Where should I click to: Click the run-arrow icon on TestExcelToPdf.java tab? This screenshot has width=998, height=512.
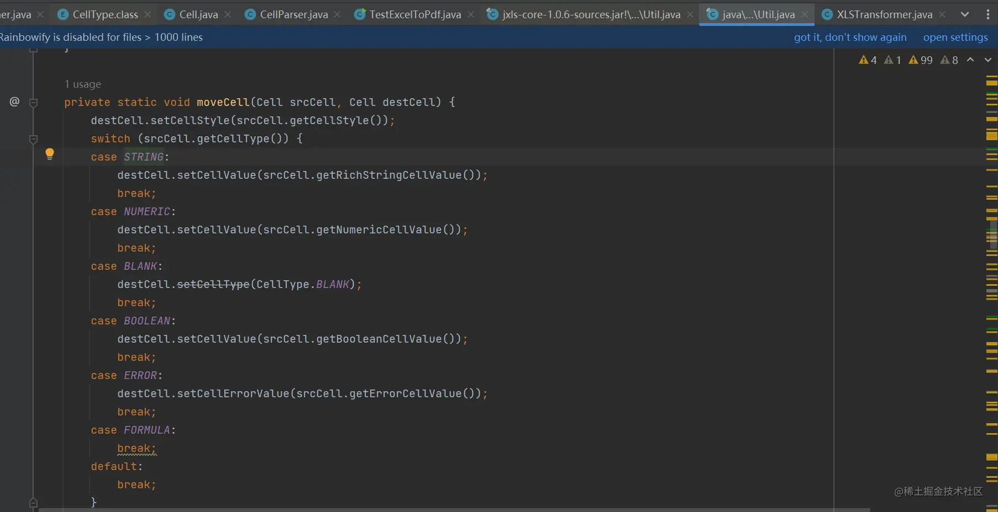[x=360, y=14]
